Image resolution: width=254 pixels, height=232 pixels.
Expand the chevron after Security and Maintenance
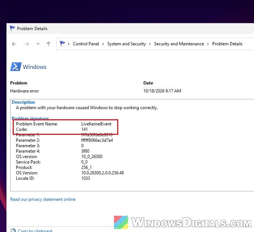click(208, 44)
